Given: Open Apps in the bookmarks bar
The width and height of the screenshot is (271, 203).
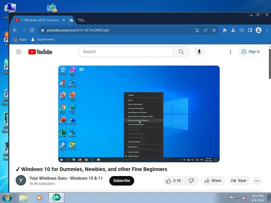Looking at the screenshot, I should [20, 39].
